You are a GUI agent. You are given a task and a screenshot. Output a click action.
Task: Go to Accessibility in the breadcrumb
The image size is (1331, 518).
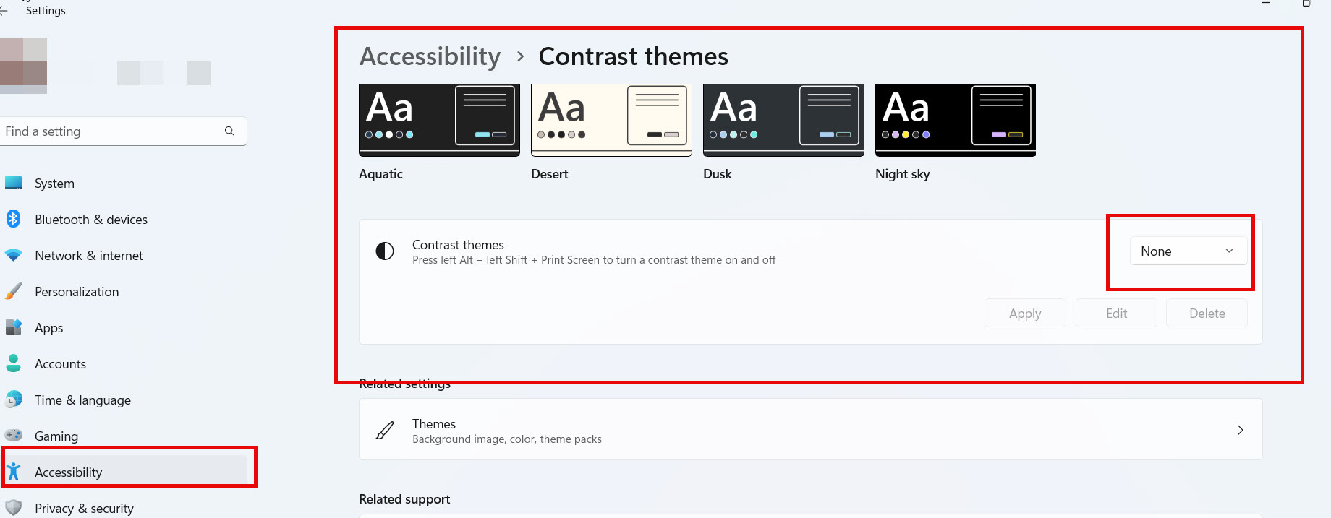430,56
